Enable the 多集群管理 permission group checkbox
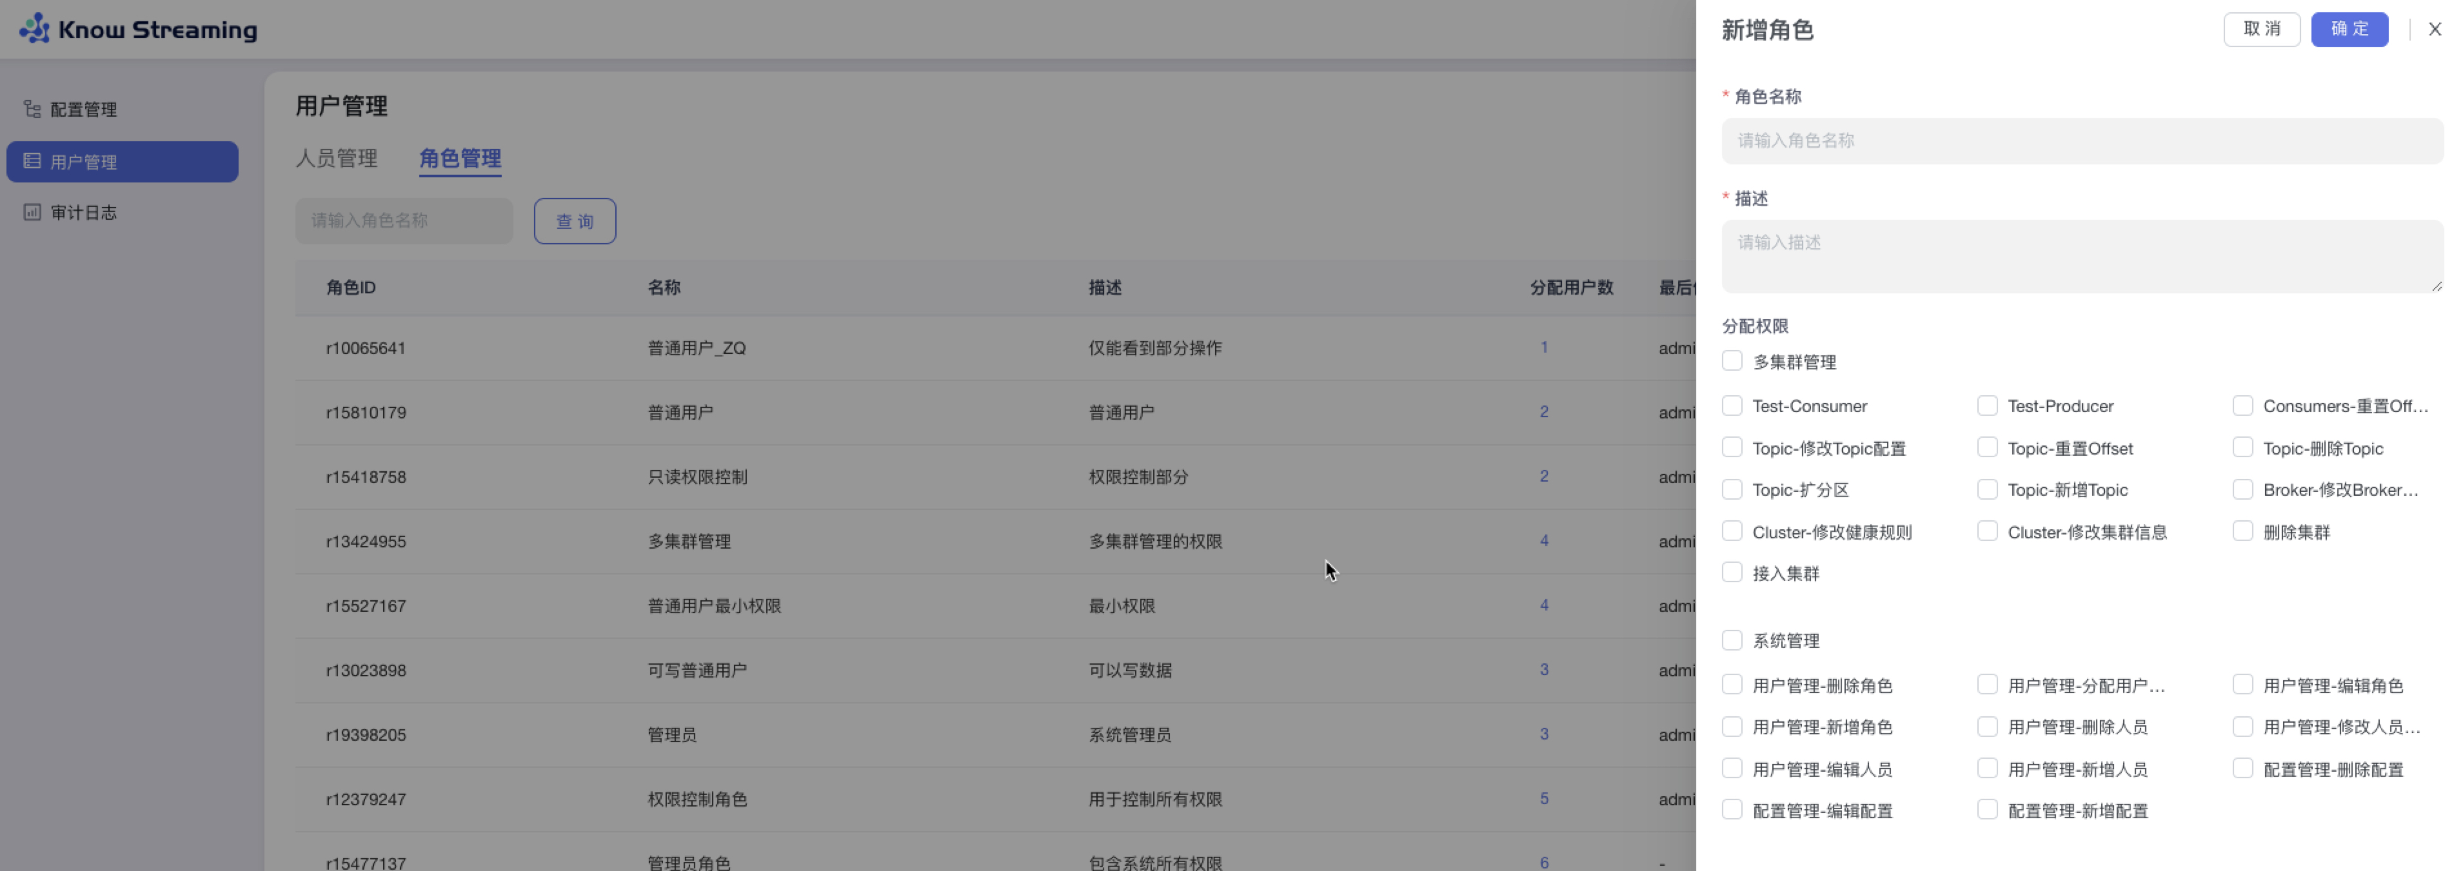This screenshot has width=2463, height=871. 1732,362
